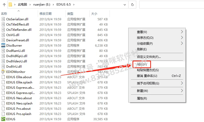
Task: Select the CtsTitleEffect.dll file icon
Action: click(x=3, y=24)
